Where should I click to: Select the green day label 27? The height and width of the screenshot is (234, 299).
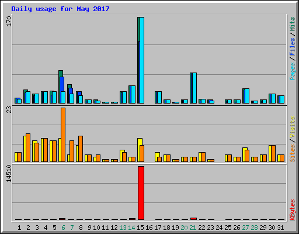pos(245,228)
